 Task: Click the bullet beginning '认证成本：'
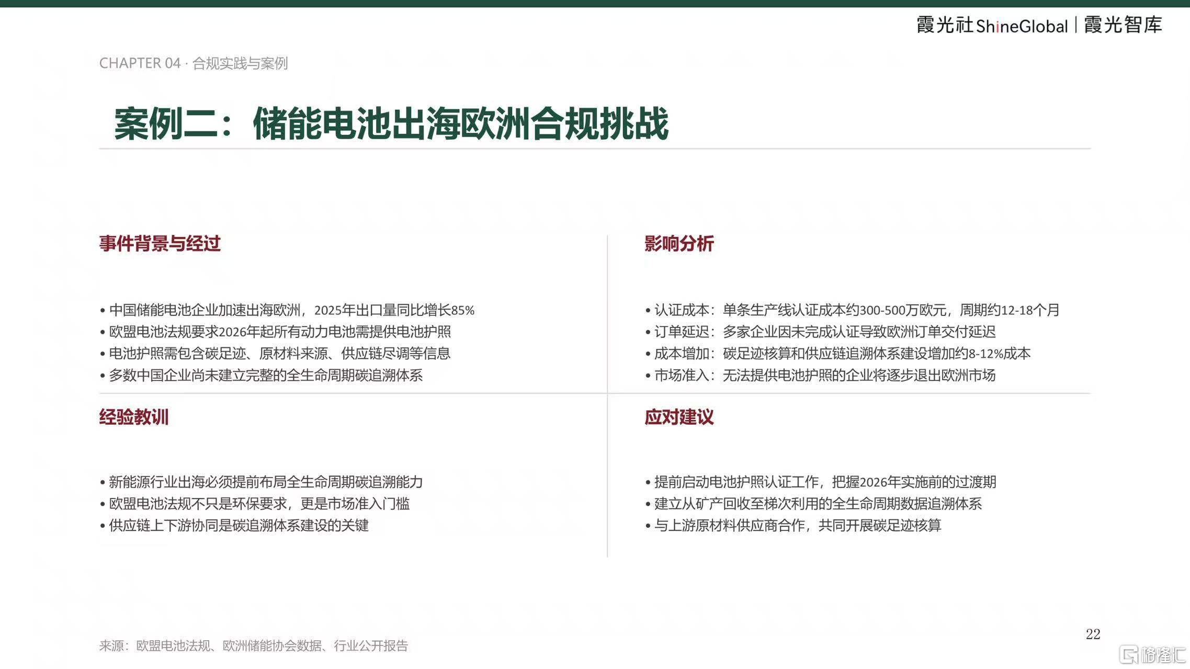click(x=852, y=310)
